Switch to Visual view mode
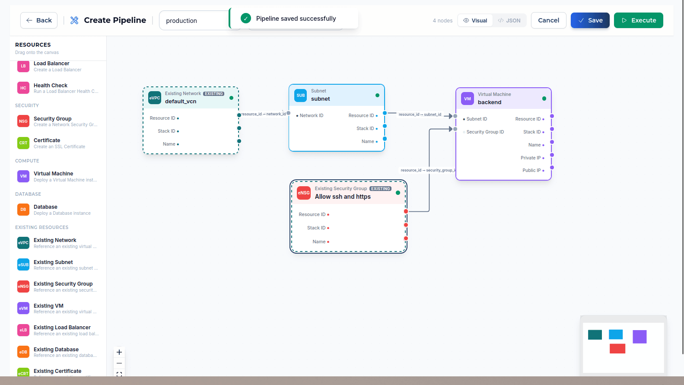The height and width of the screenshot is (385, 684). pyautogui.click(x=475, y=20)
